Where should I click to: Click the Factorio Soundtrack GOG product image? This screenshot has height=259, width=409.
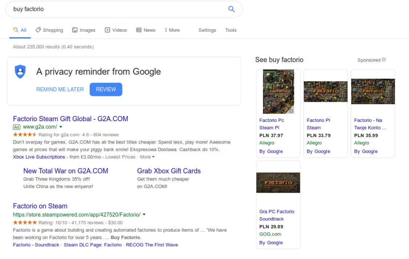278,182
